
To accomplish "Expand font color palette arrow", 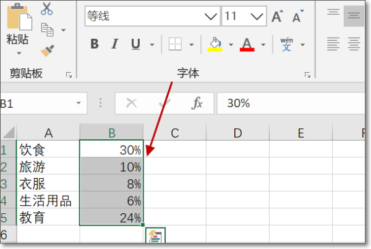I will coord(263,44).
